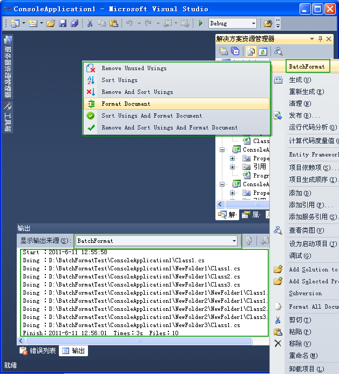Open the Toolbox side tab
339x374 pixels.
8,117
